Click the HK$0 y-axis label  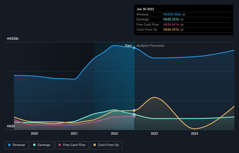(x=11, y=126)
